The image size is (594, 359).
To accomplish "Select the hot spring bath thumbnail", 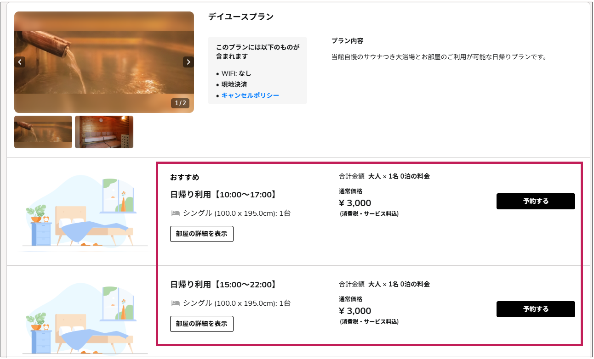I will (x=43, y=132).
